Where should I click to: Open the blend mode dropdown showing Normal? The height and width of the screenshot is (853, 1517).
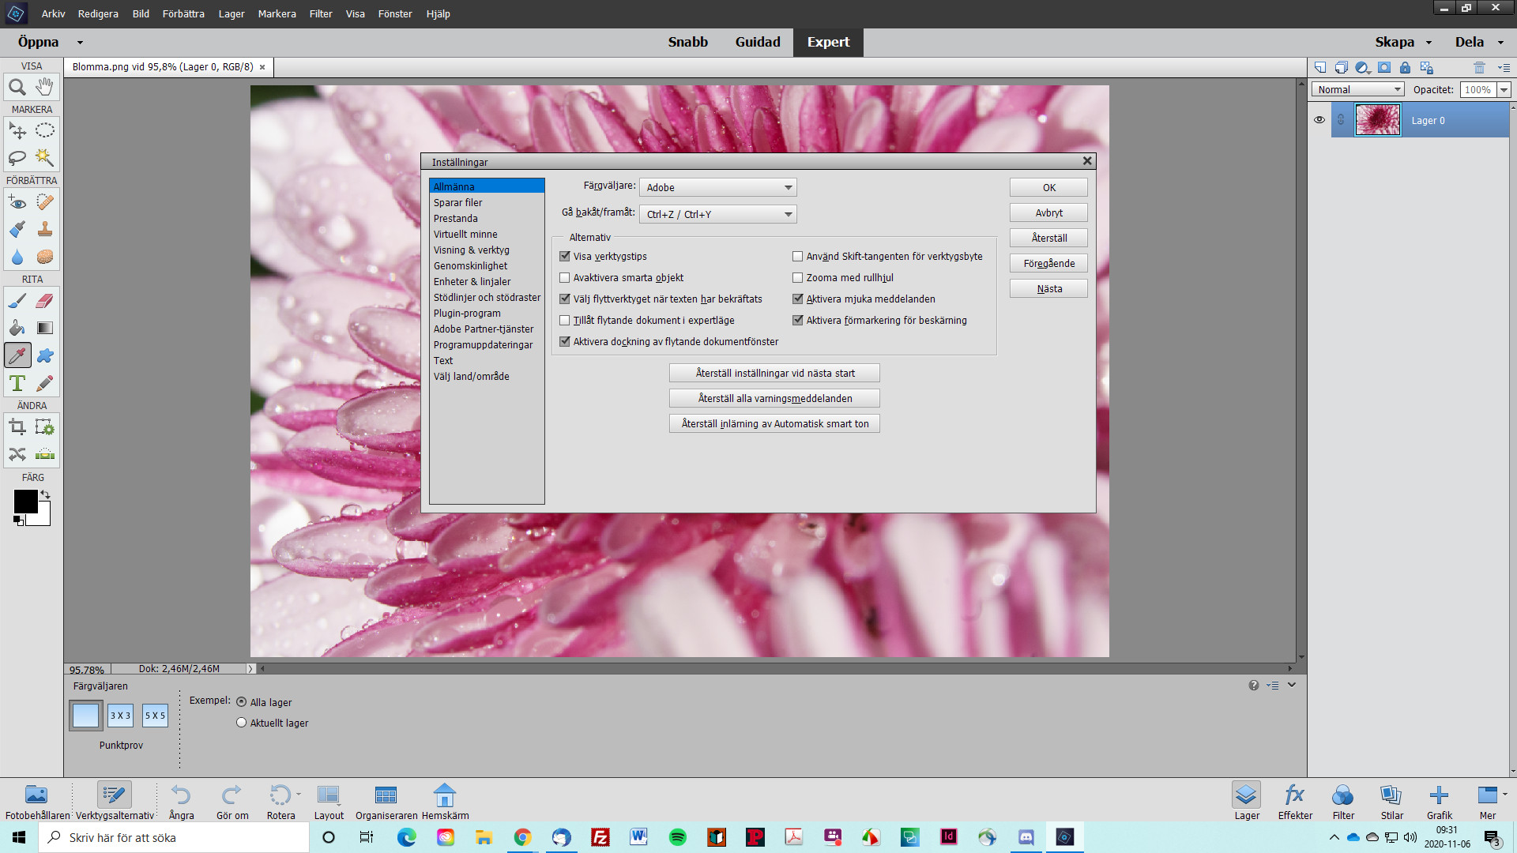click(x=1396, y=88)
